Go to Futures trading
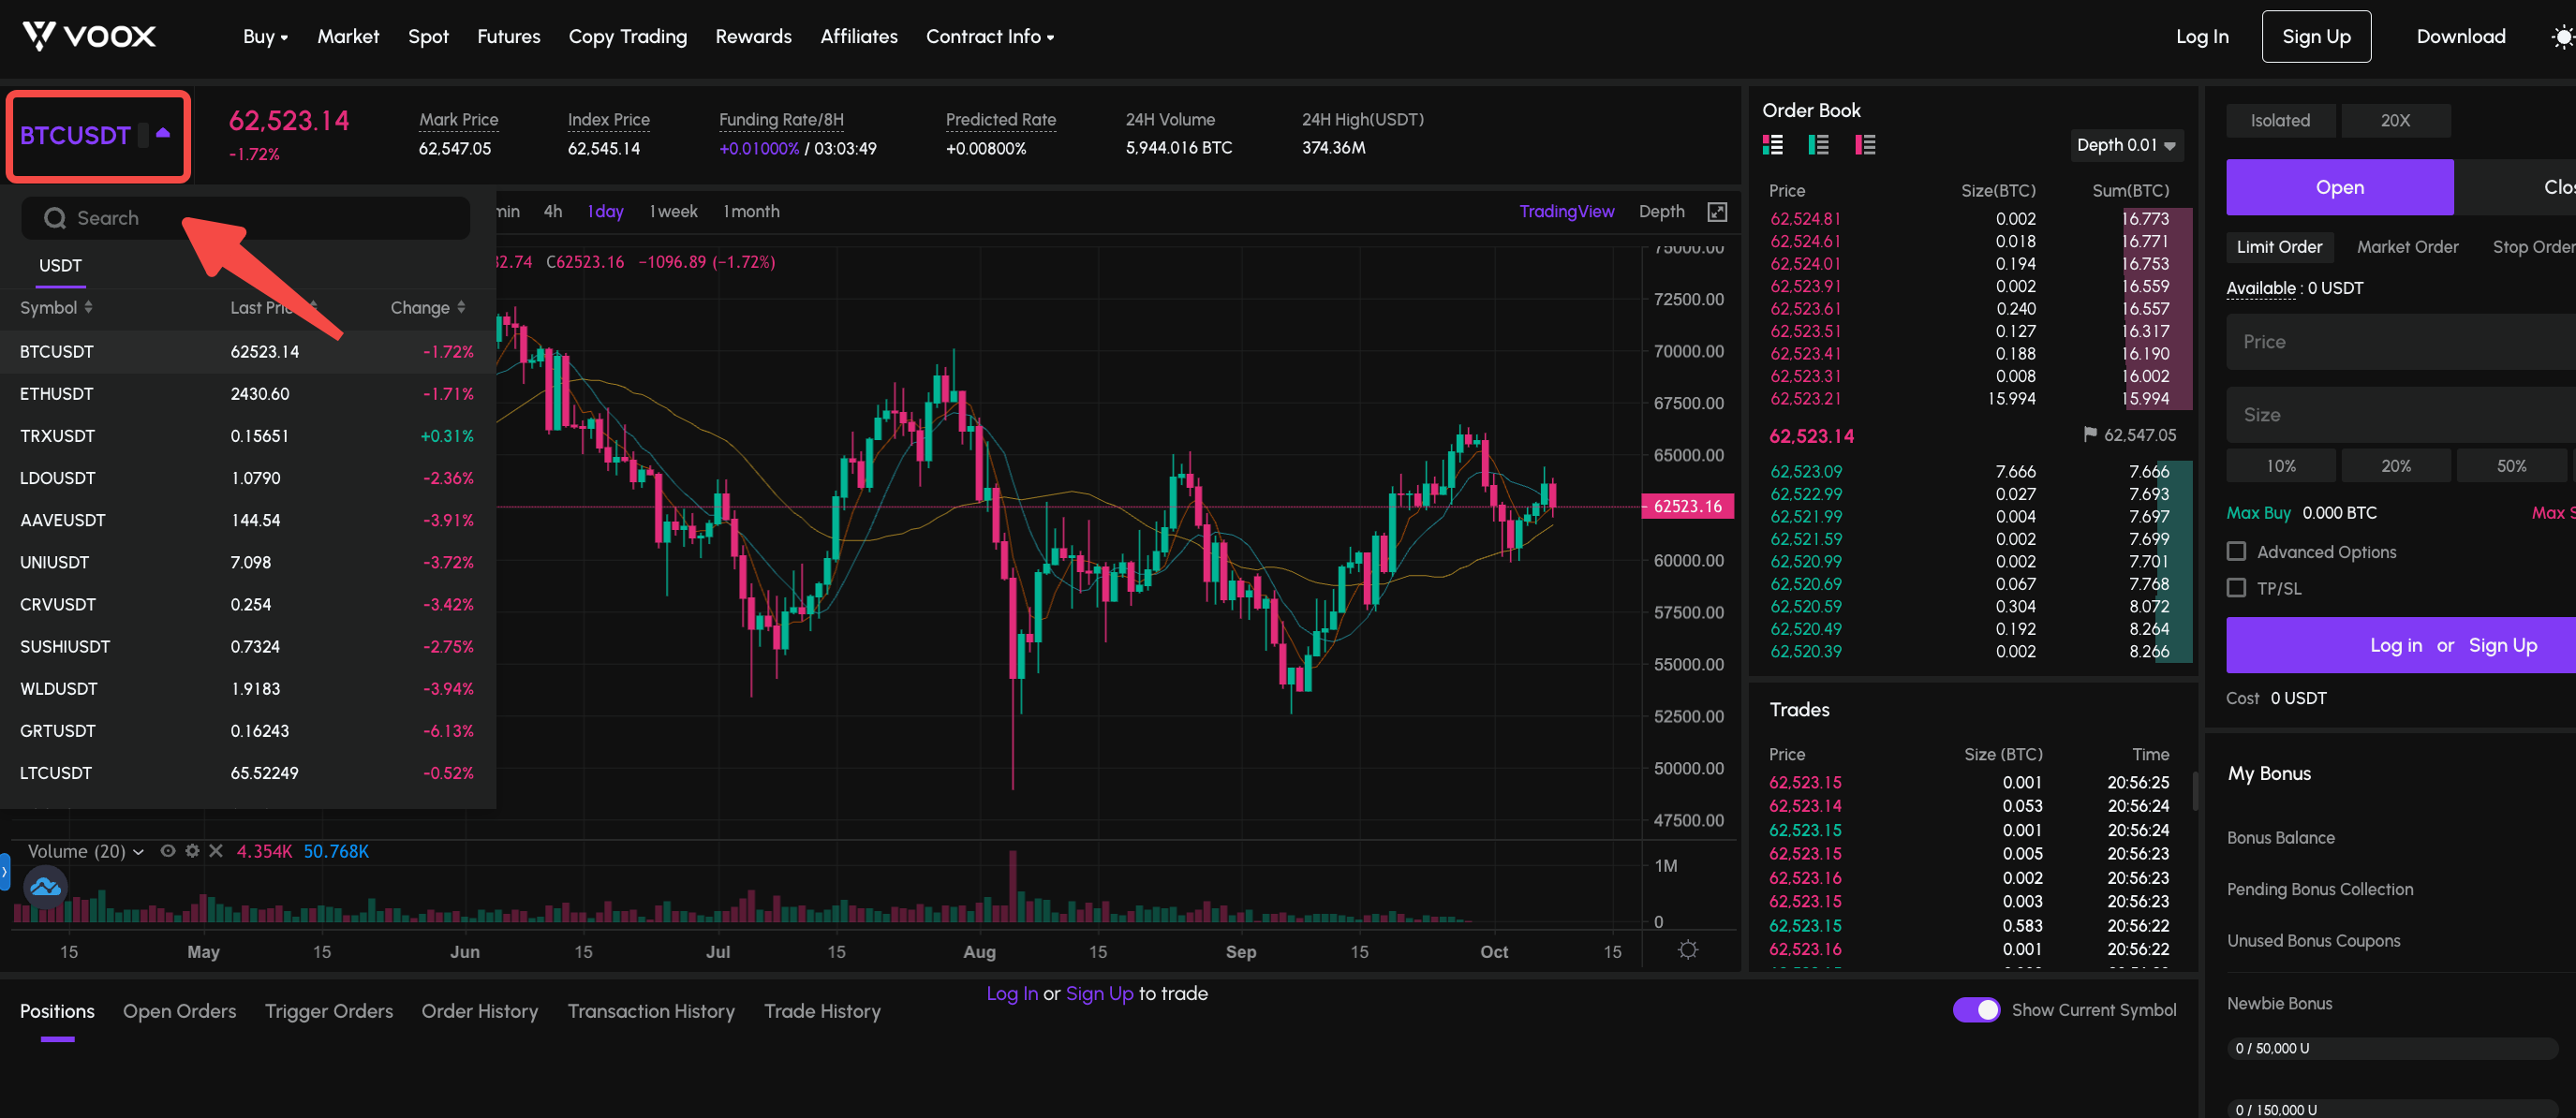The image size is (2576, 1118). tap(509, 36)
